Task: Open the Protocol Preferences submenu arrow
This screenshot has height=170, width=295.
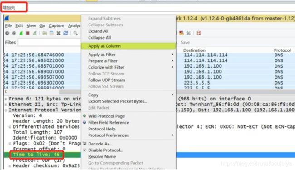Action: 172,135
